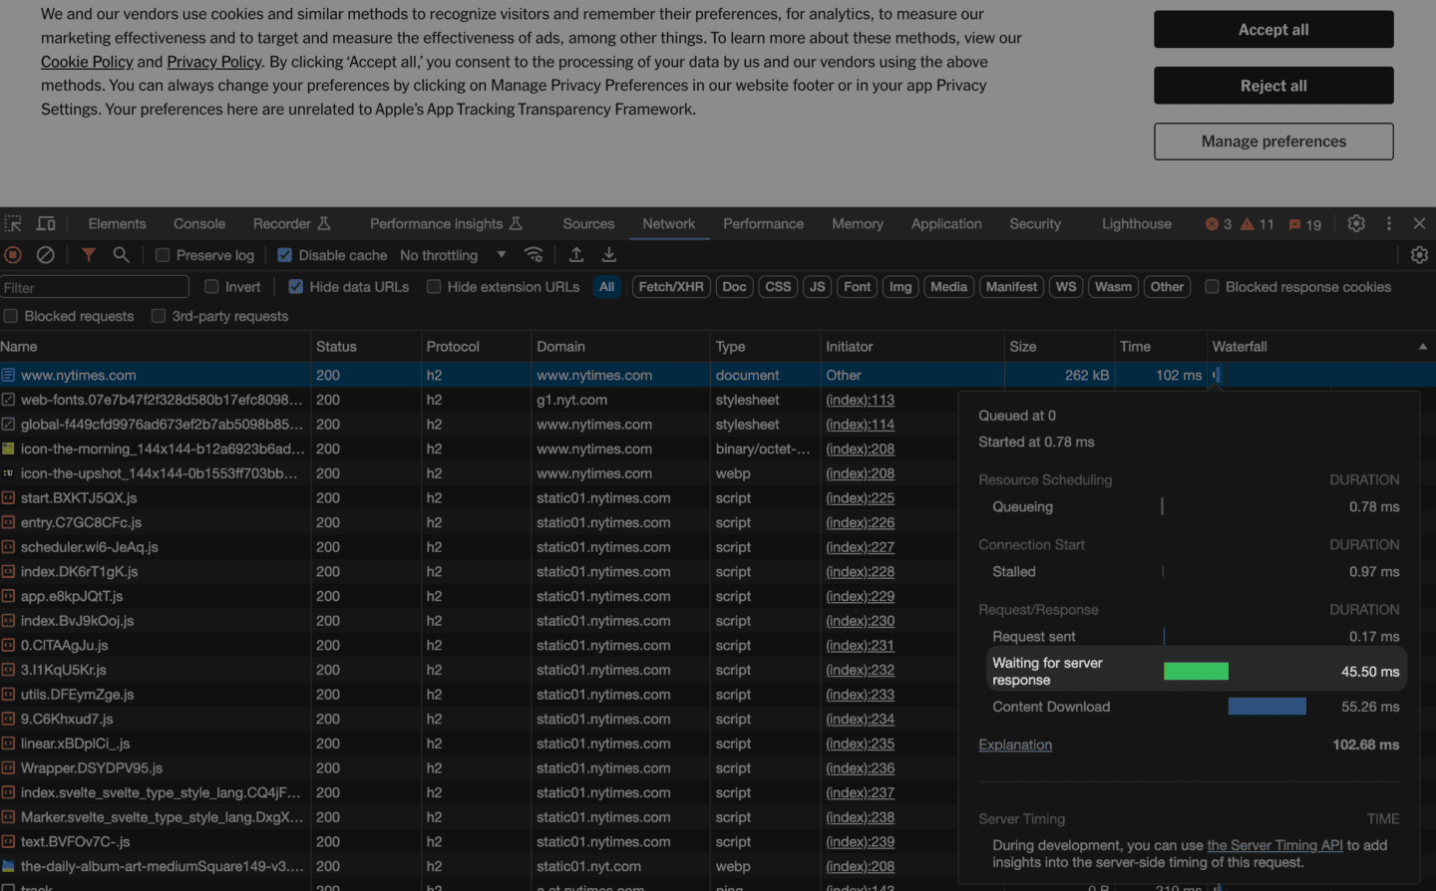Click the Reject all cookies button
The height and width of the screenshot is (891, 1436).
(1273, 86)
